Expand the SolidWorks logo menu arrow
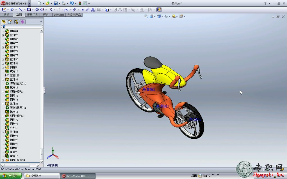Screen dimensions: 287x179 coord(29,3)
